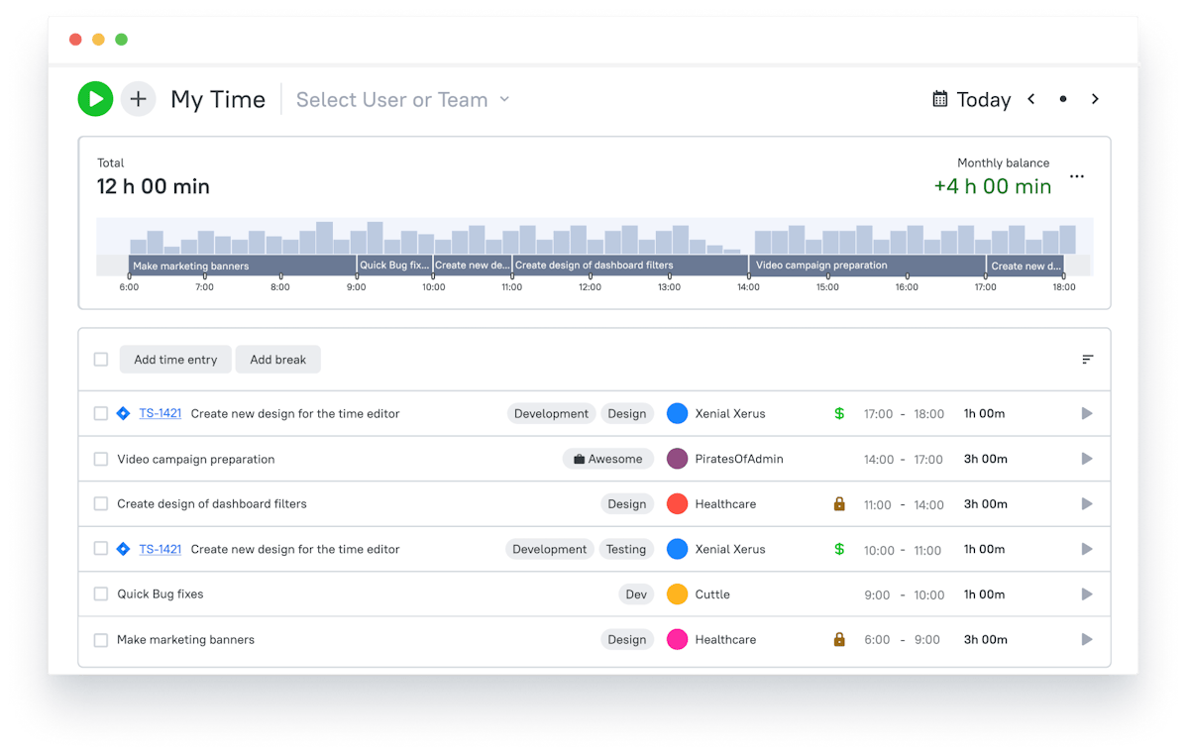1189x755 pixels.
Task: Click Development tag in 17:00 entry
Action: coord(551,413)
